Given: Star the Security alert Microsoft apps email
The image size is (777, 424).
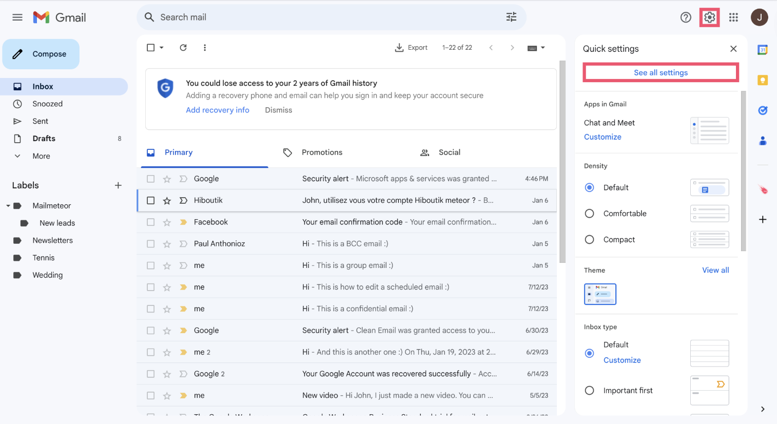Looking at the screenshot, I should click(x=167, y=179).
